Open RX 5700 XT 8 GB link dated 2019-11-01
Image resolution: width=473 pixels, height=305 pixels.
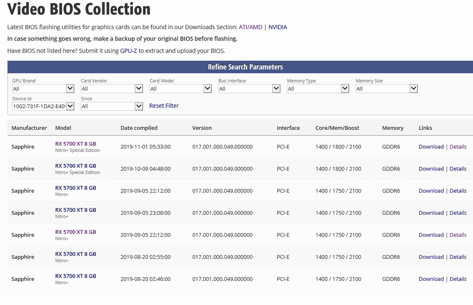76,144
